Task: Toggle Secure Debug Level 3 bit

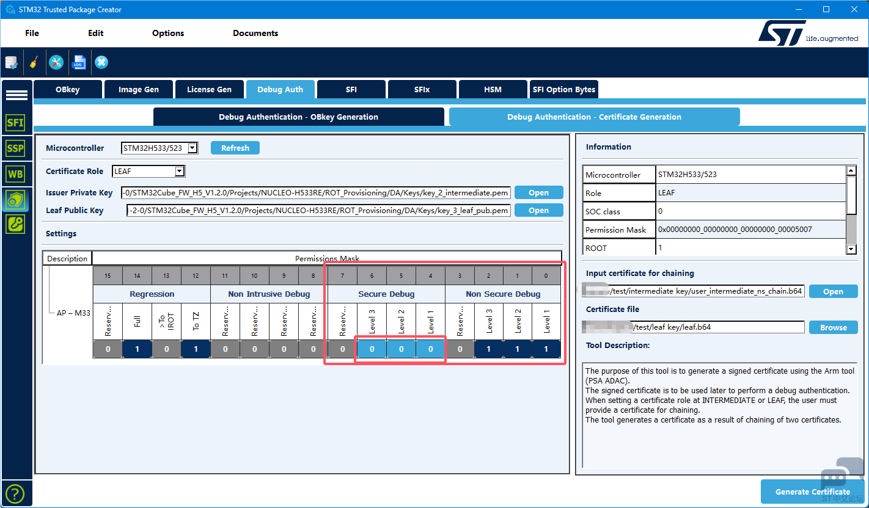Action: pyautogui.click(x=372, y=349)
